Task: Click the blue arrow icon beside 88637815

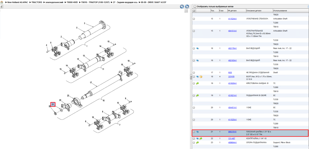Action: click(x=197, y=132)
